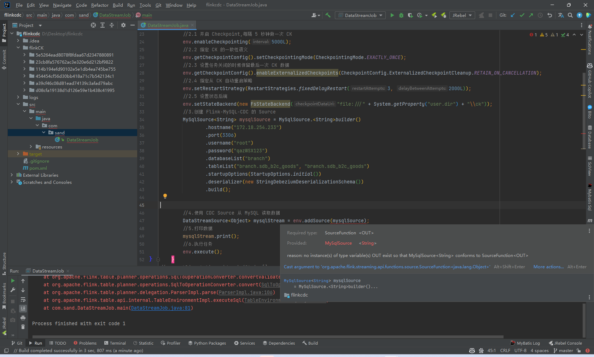The height and width of the screenshot is (357, 594).
Task: Run DataStreamJob with the green Run button
Action: [x=392, y=15]
